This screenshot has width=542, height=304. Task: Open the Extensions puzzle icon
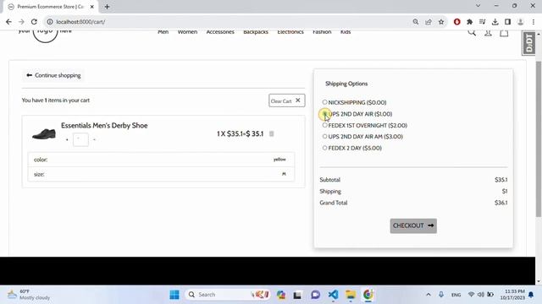coord(469,22)
